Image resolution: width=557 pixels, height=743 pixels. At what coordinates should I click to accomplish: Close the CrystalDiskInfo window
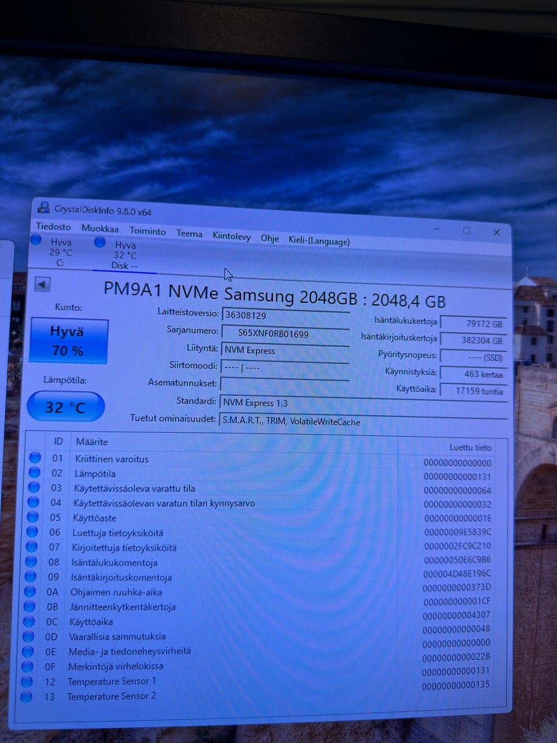(496, 232)
